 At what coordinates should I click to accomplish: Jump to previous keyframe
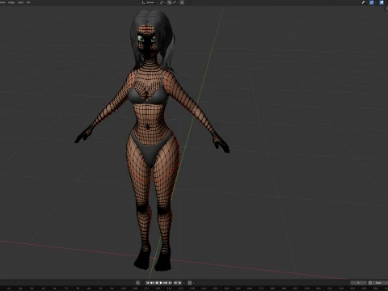click(x=152, y=283)
